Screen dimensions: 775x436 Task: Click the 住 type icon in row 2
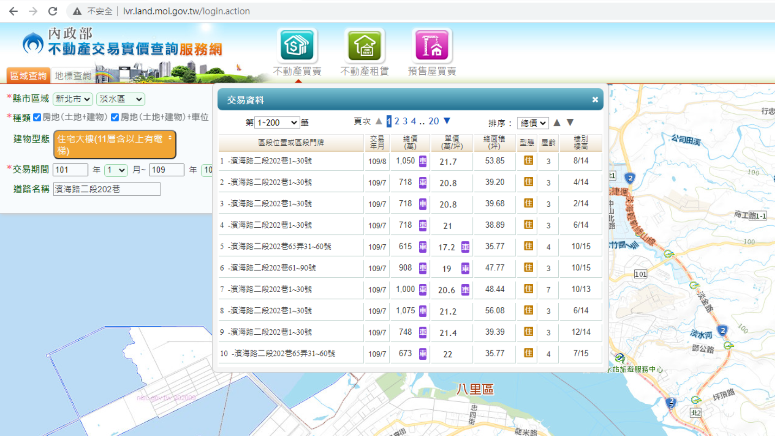528,182
